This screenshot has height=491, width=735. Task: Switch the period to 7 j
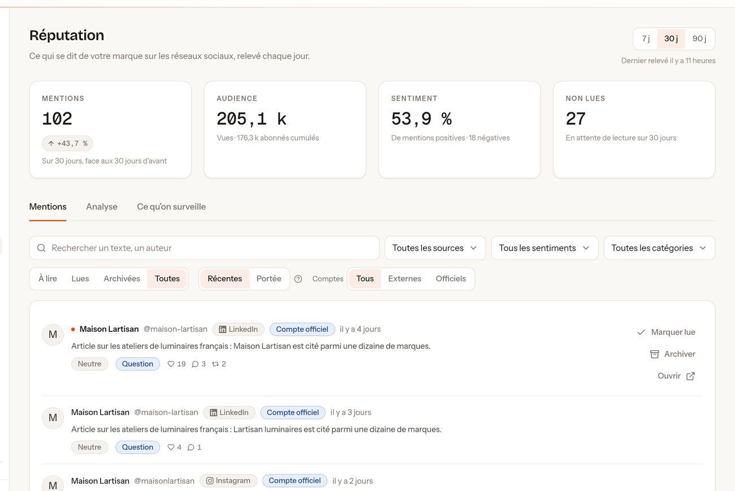tap(646, 39)
